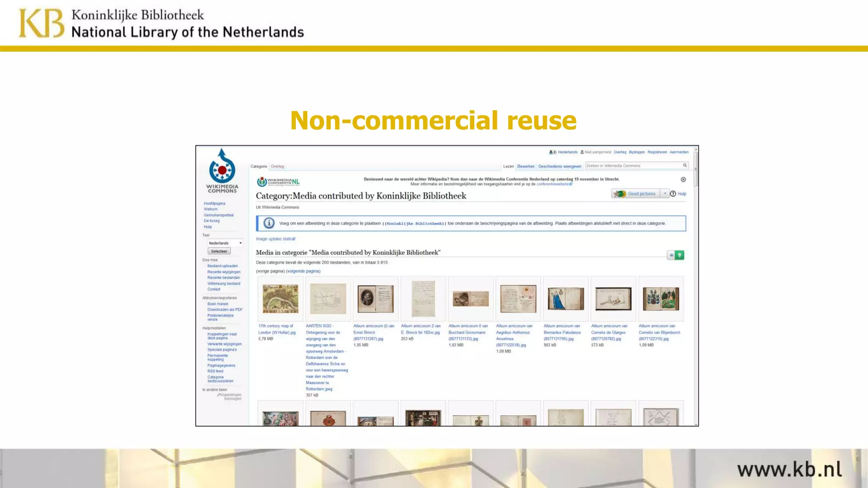The width and height of the screenshot is (868, 488).
Task: Go to volgende pagina
Action: click(x=303, y=271)
